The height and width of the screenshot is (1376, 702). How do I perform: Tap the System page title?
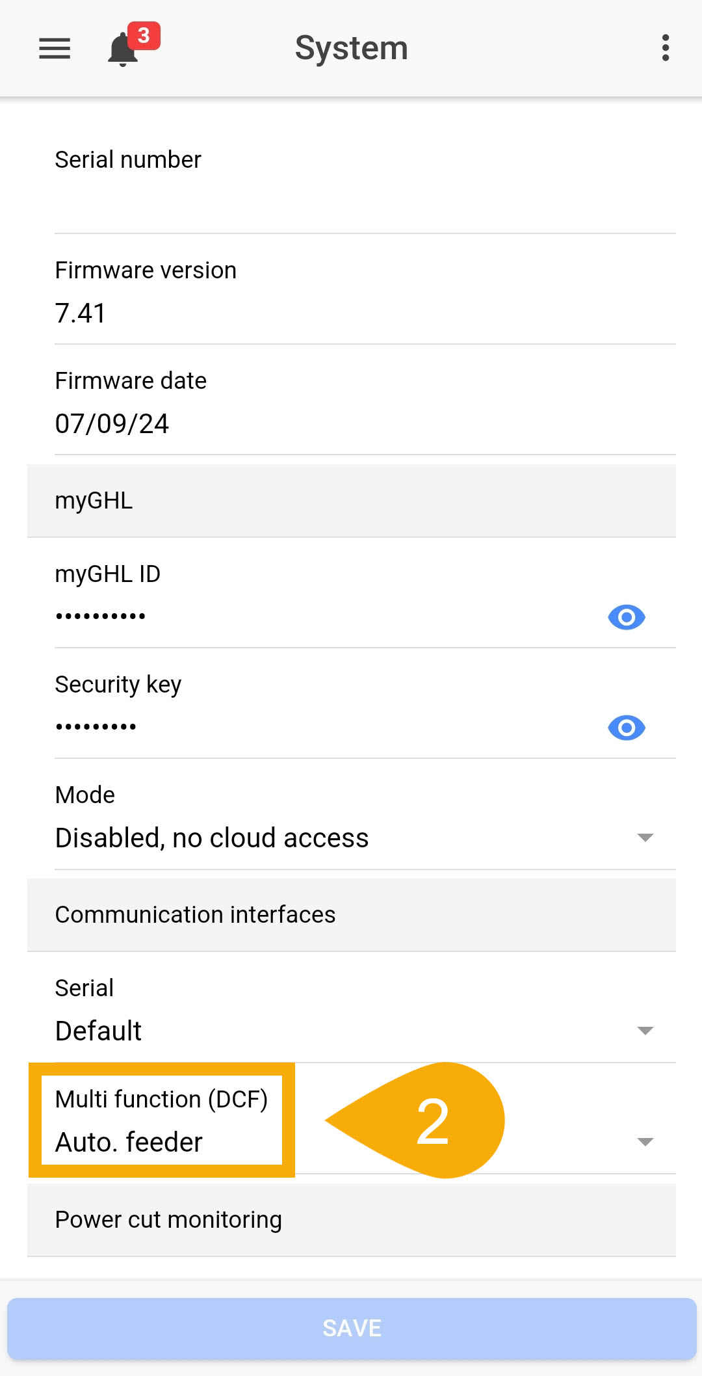pos(351,48)
